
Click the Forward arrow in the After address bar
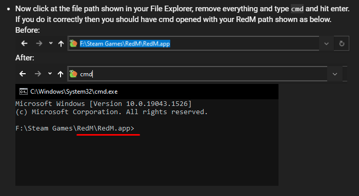38,74
